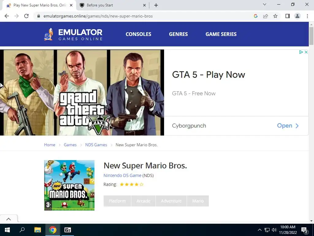The width and height of the screenshot is (314, 236).
Task: Go to the Home breadcrumb
Action: tap(49, 145)
